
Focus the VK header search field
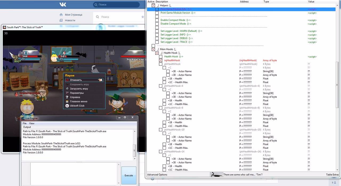pos(116,5)
